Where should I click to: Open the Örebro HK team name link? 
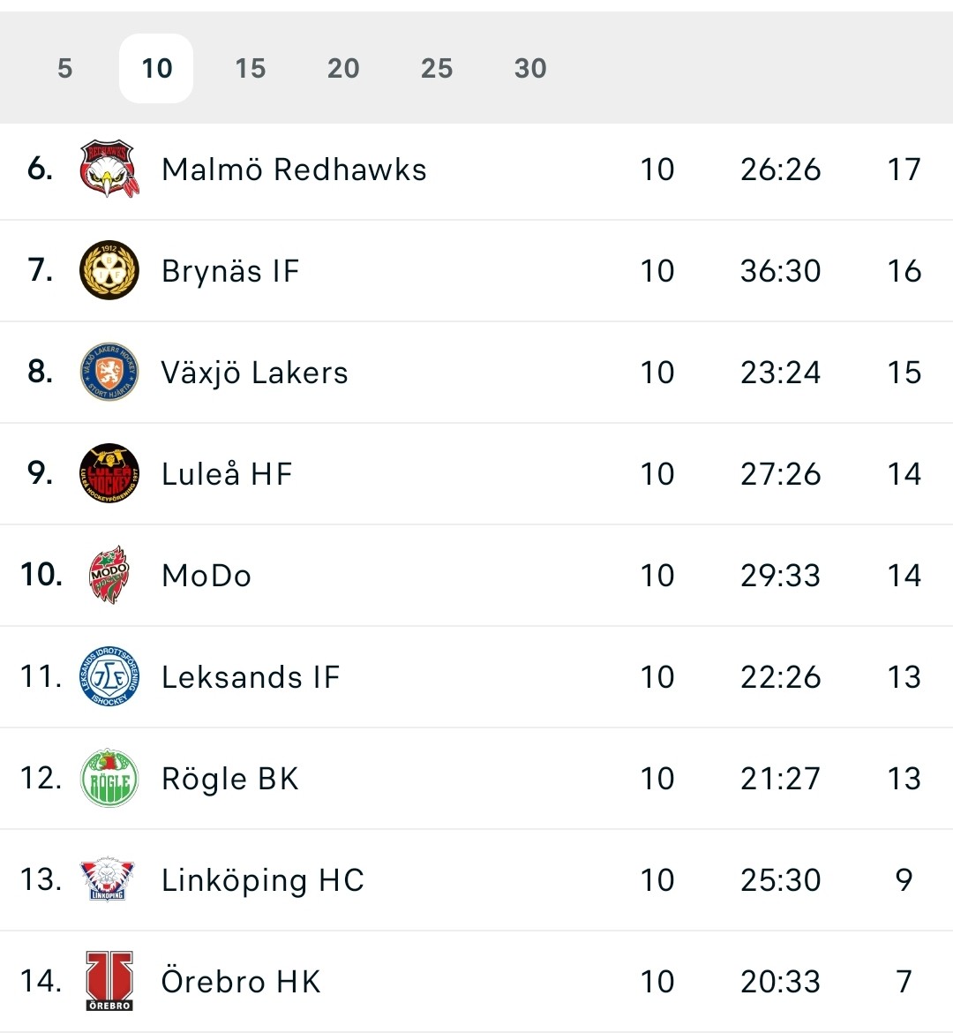(x=241, y=982)
